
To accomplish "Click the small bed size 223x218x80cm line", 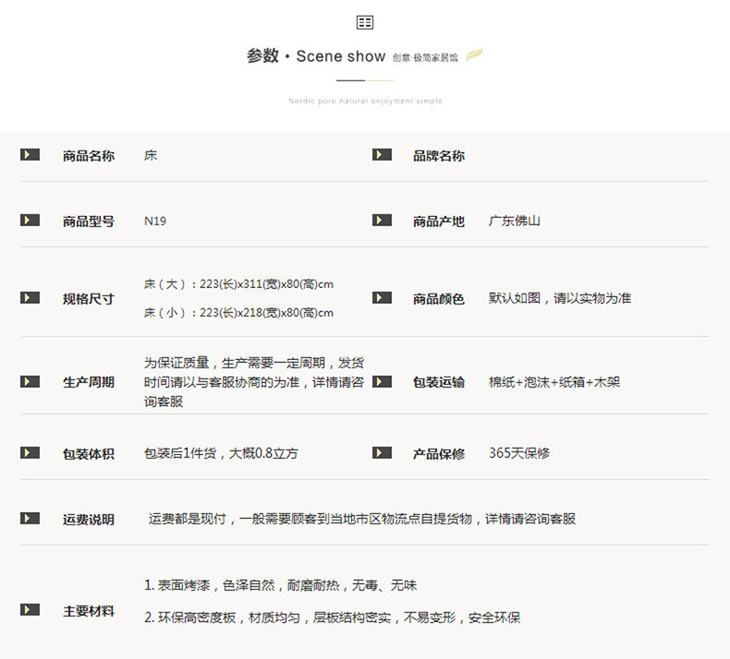I will [x=238, y=313].
